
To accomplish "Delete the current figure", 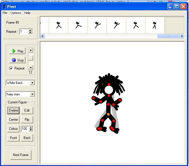I will 13,110.
